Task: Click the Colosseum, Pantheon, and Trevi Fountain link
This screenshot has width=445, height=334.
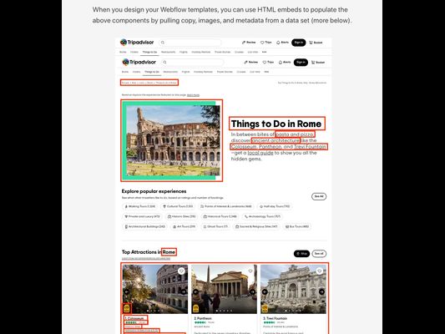Action: click(x=279, y=147)
